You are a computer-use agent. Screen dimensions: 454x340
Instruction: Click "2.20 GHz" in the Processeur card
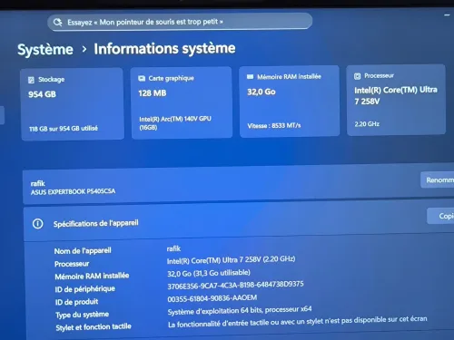pos(367,124)
